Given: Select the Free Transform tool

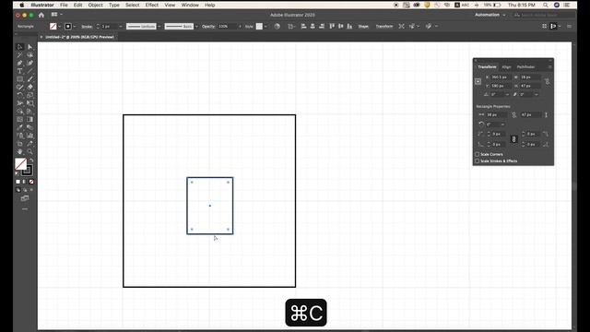Looking at the screenshot, I should (x=30, y=103).
